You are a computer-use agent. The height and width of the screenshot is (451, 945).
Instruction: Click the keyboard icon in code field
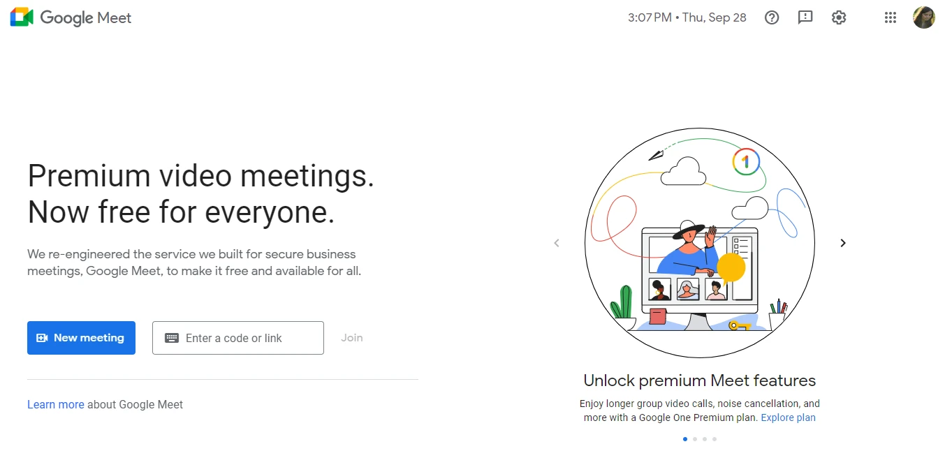172,338
